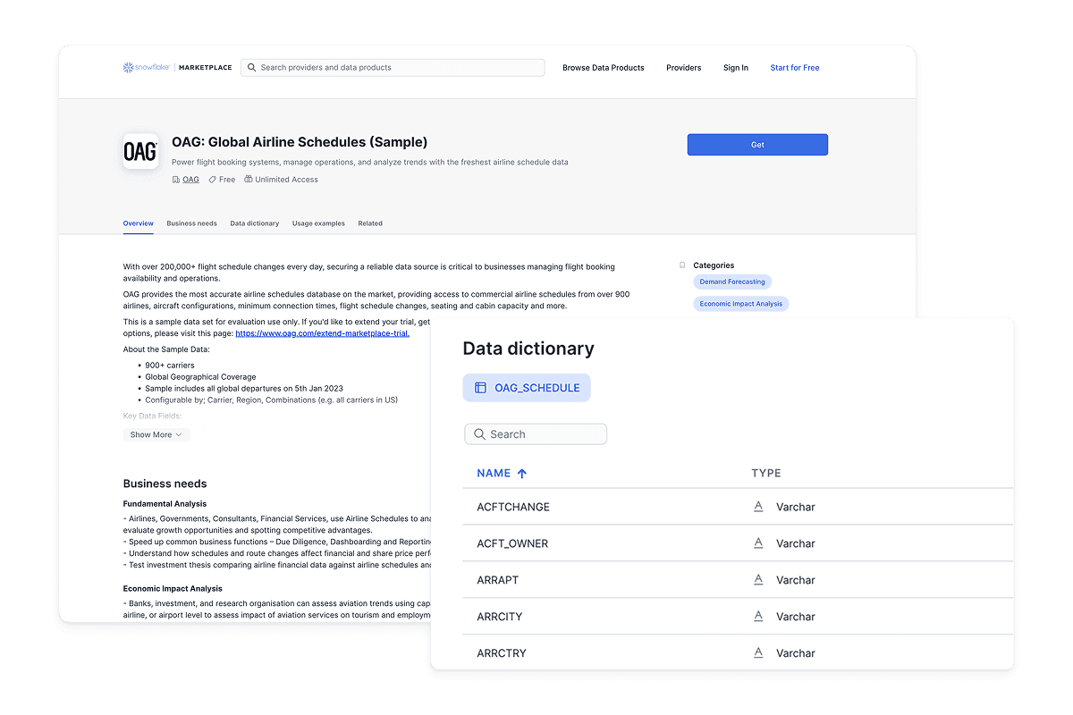This screenshot has width=1073, height=715.
Task: Click the OAG logo thumbnail
Action: tap(140, 151)
